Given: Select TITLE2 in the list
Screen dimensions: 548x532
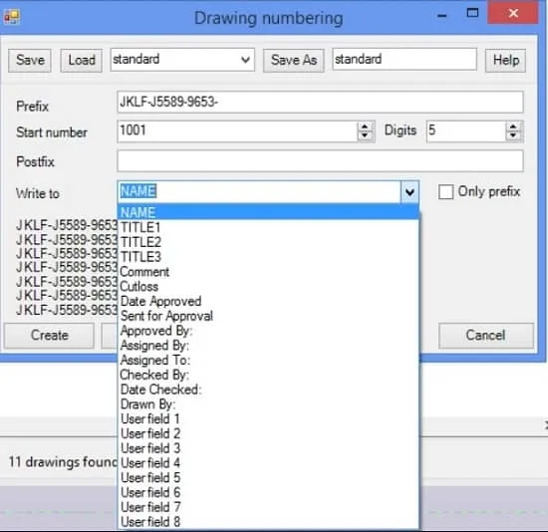Looking at the screenshot, I should [268, 242].
